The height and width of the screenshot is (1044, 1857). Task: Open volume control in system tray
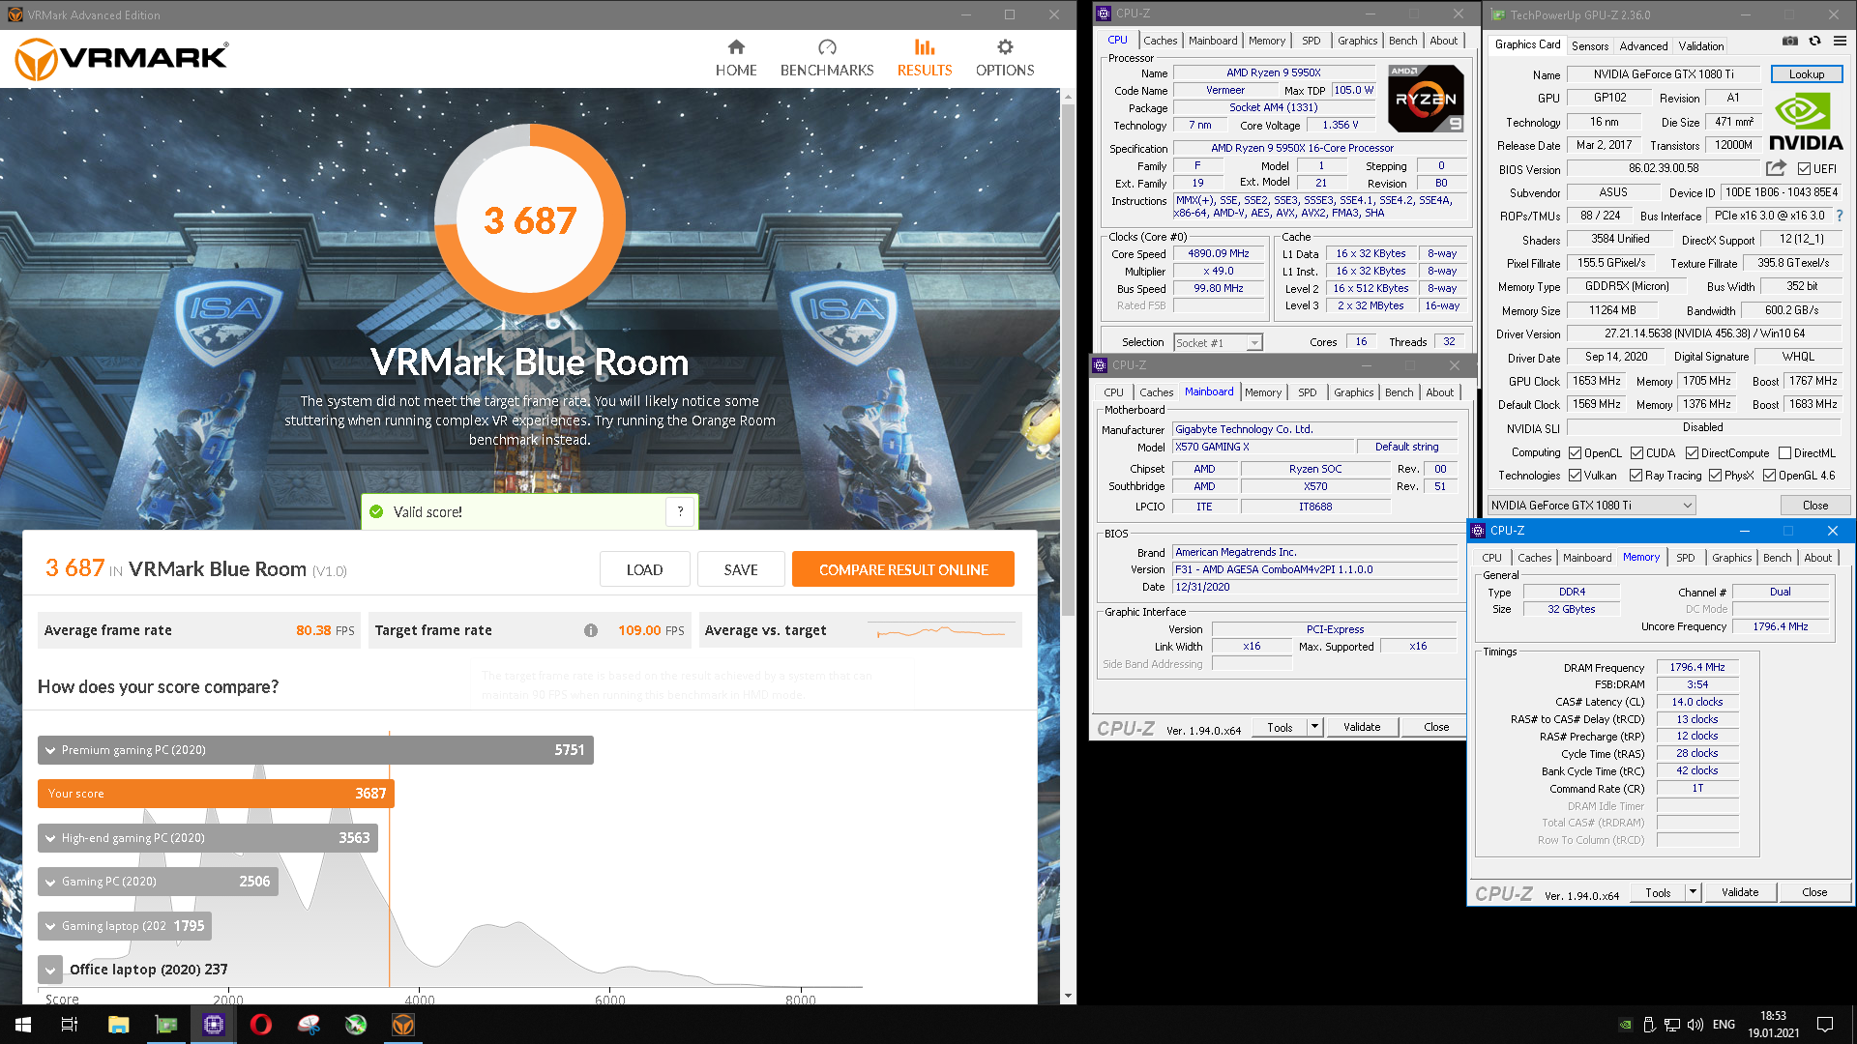pos(1695,1025)
